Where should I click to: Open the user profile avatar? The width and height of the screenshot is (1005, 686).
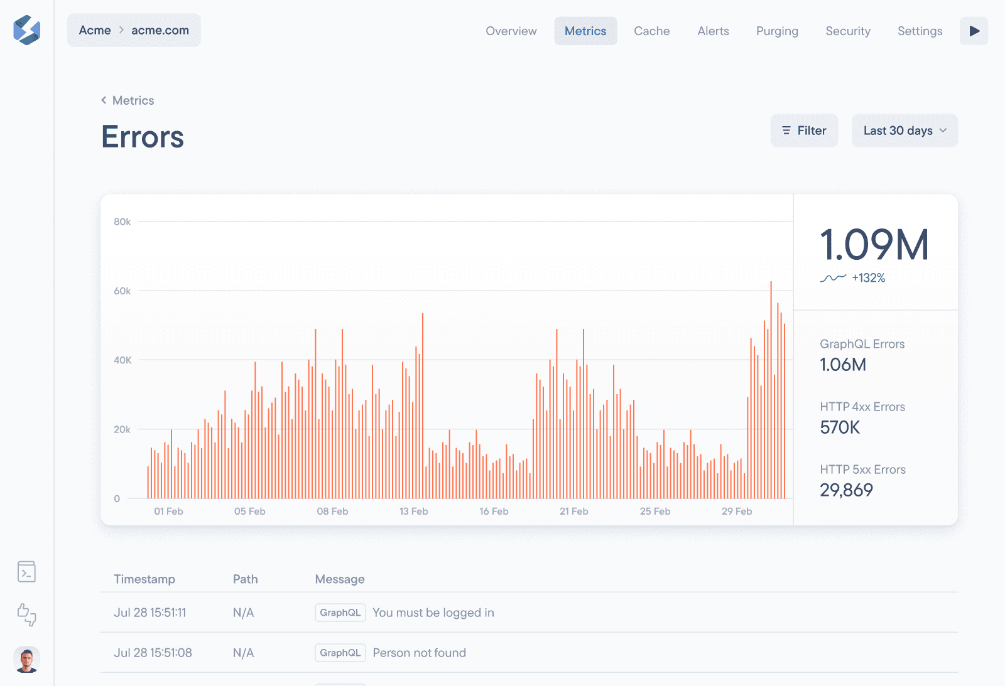pyautogui.click(x=26, y=660)
